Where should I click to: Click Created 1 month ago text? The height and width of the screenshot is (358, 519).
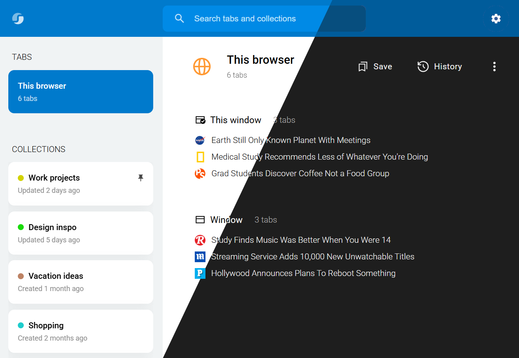pos(51,289)
